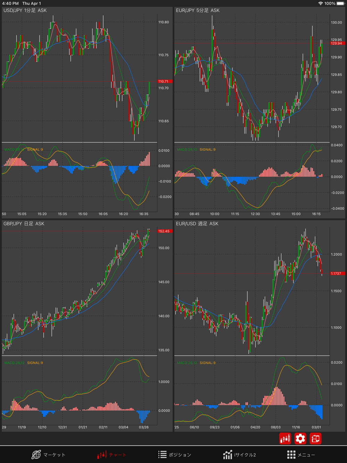Tap the red screen rotation layout icon
Image resolution: width=347 pixels, height=463 pixels.
click(x=315, y=439)
